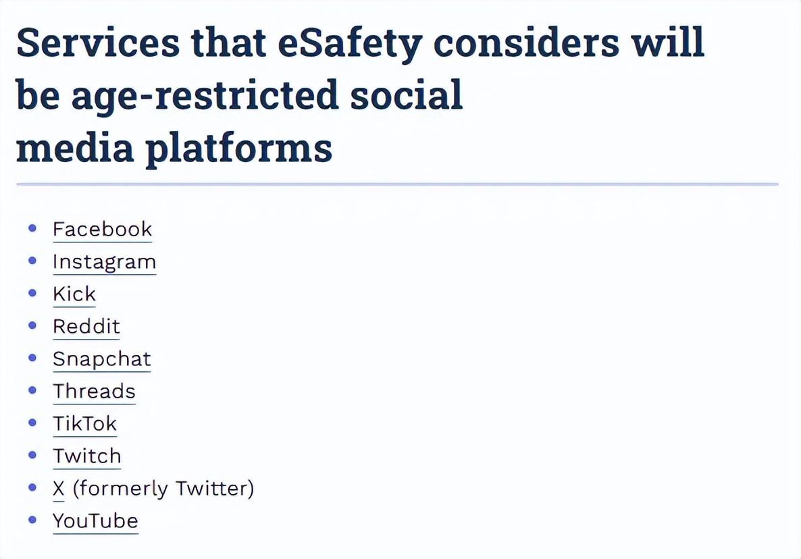
Task: Visit the Threads link
Action: click(x=94, y=392)
